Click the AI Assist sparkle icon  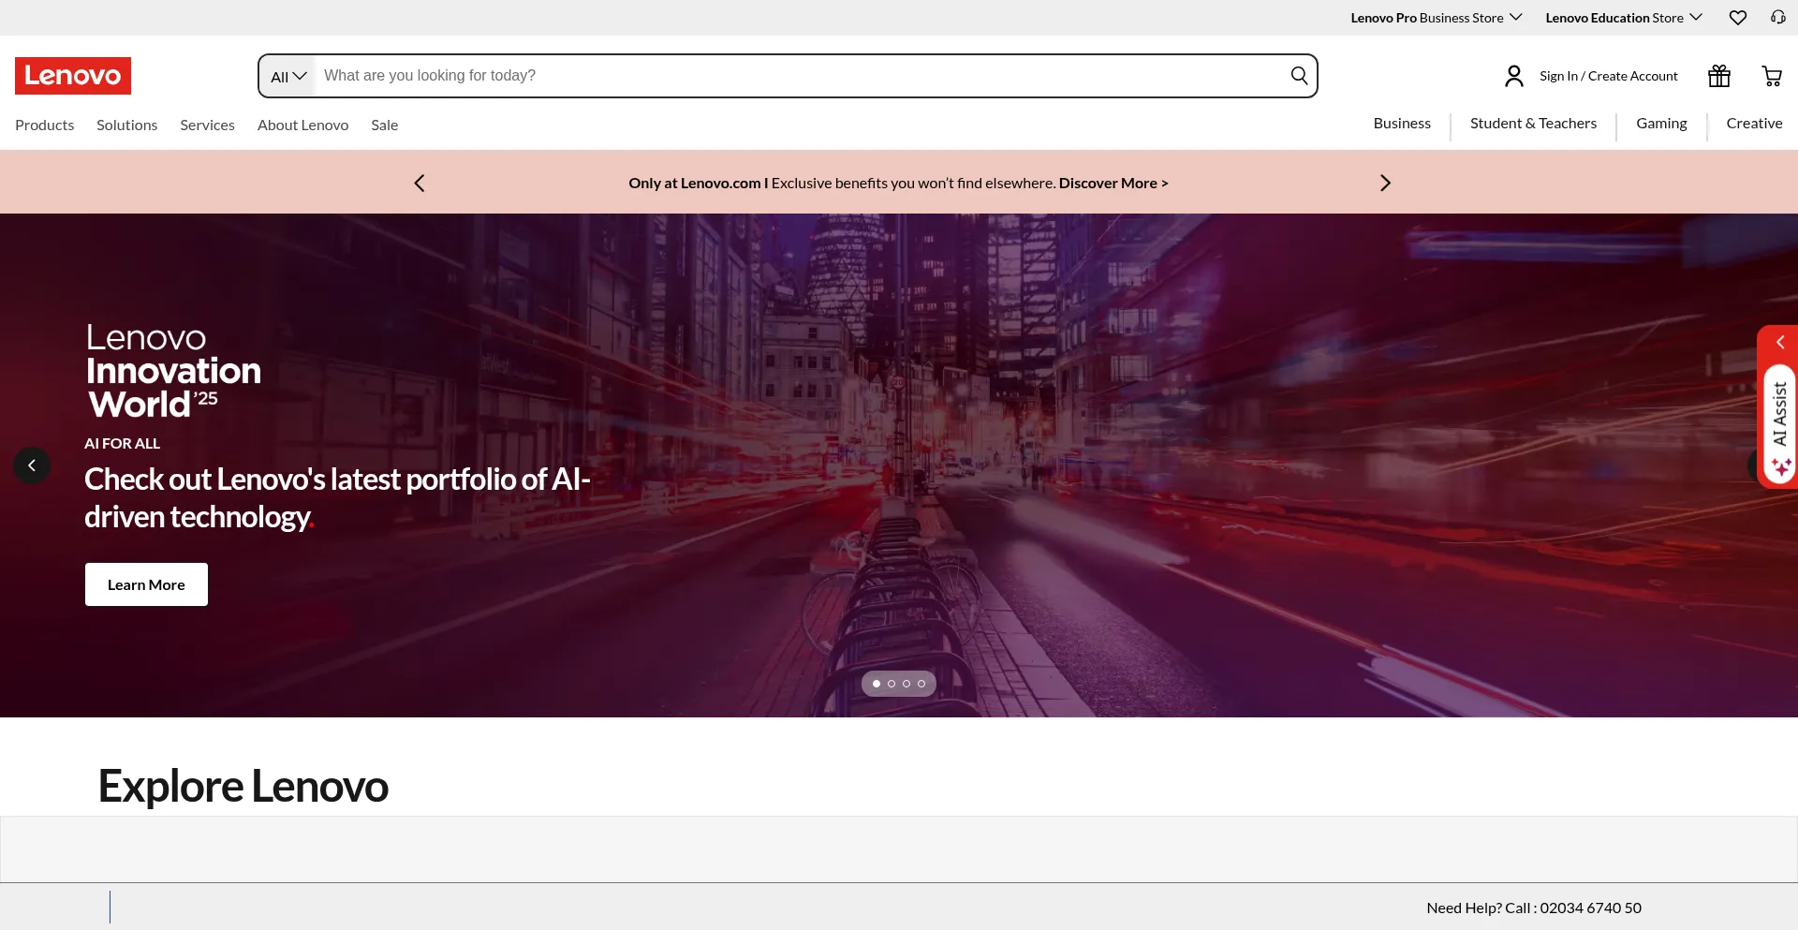click(x=1781, y=466)
